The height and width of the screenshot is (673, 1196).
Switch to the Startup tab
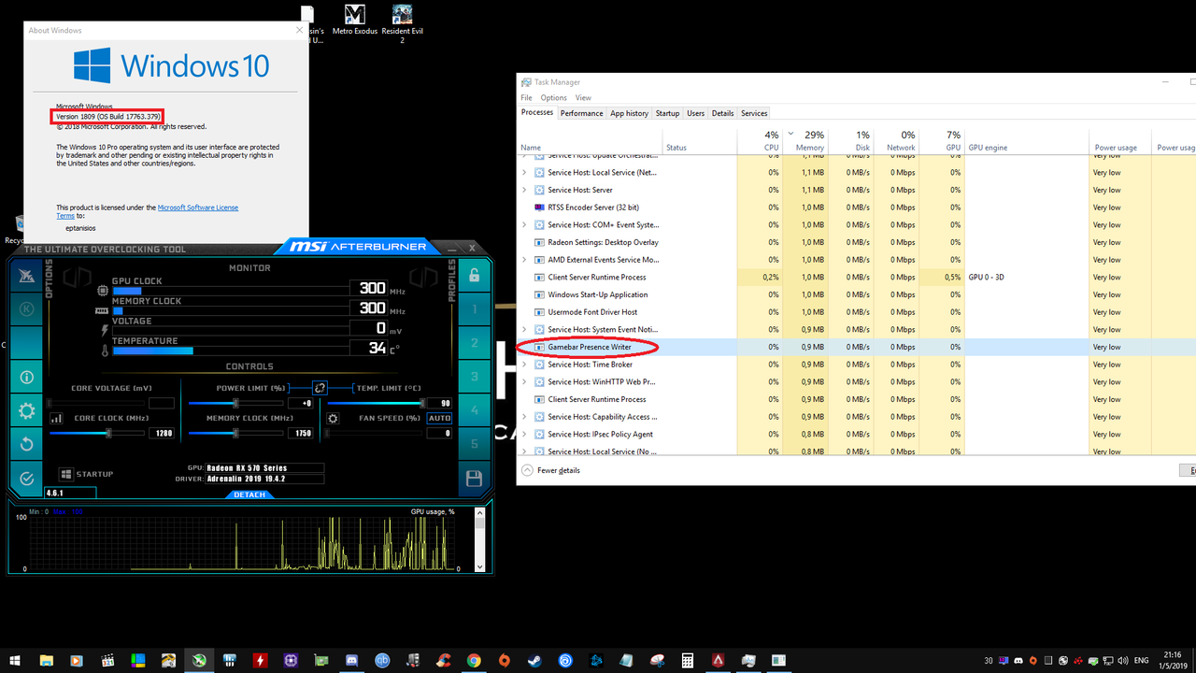667,113
